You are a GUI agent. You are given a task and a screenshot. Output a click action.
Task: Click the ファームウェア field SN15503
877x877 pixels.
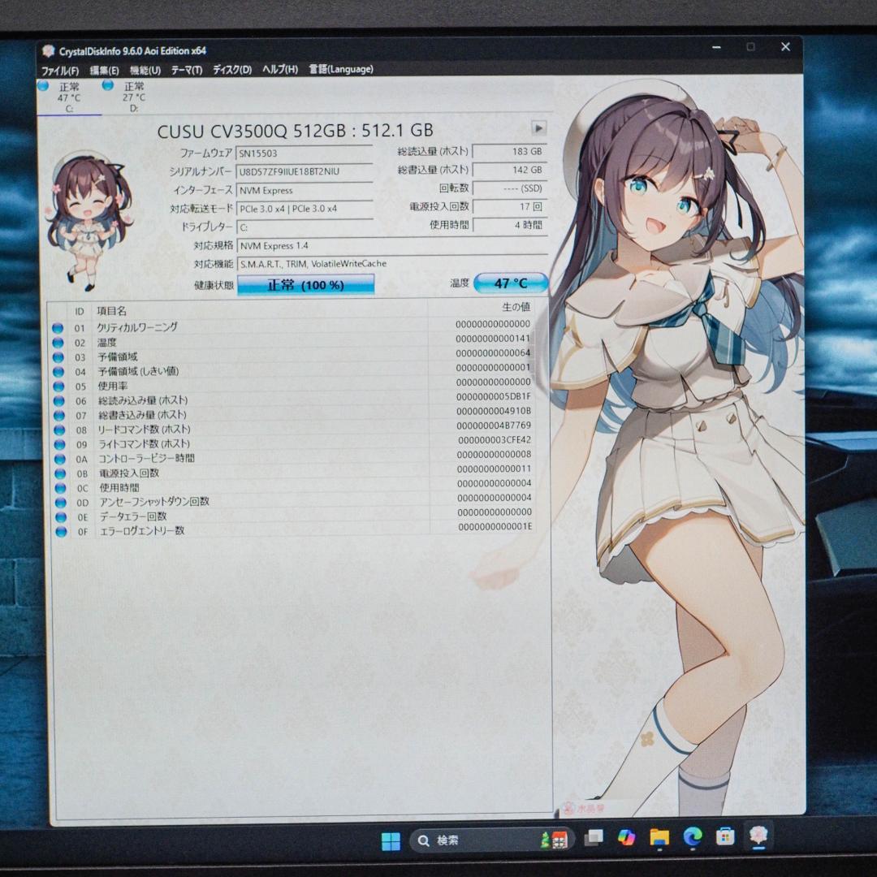pos(305,153)
